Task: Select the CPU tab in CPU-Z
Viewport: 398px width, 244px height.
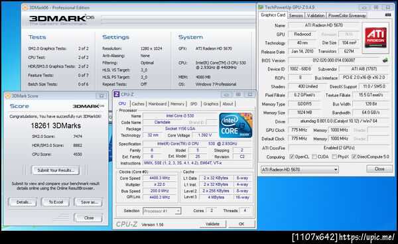Action: [122, 103]
